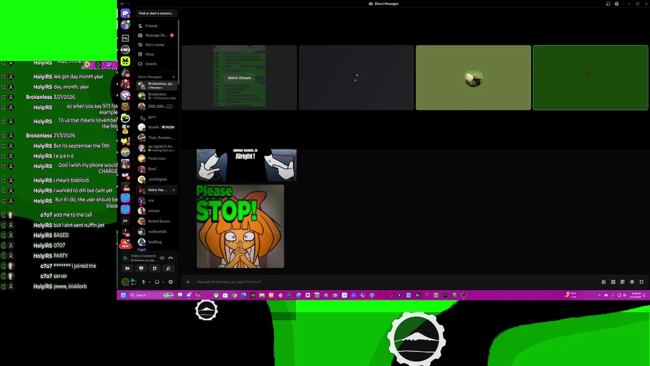This screenshot has width=650, height=366.
Task: Open the apps icon in message bar
Action: [641, 282]
